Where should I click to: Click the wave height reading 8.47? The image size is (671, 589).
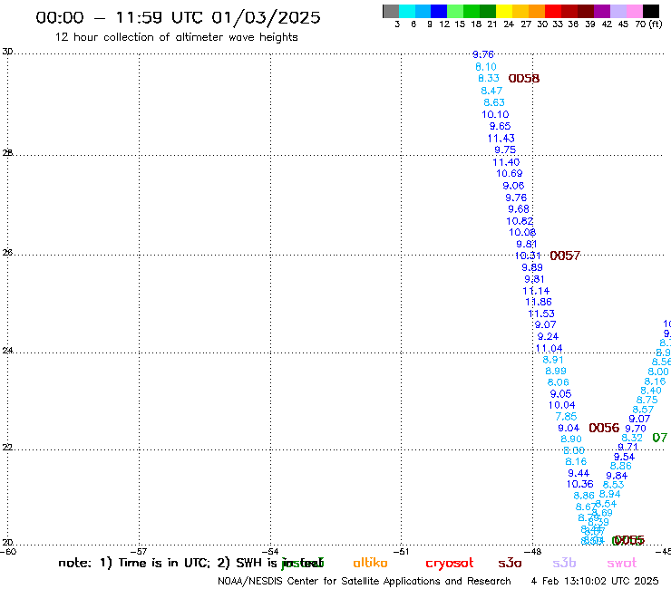[491, 91]
